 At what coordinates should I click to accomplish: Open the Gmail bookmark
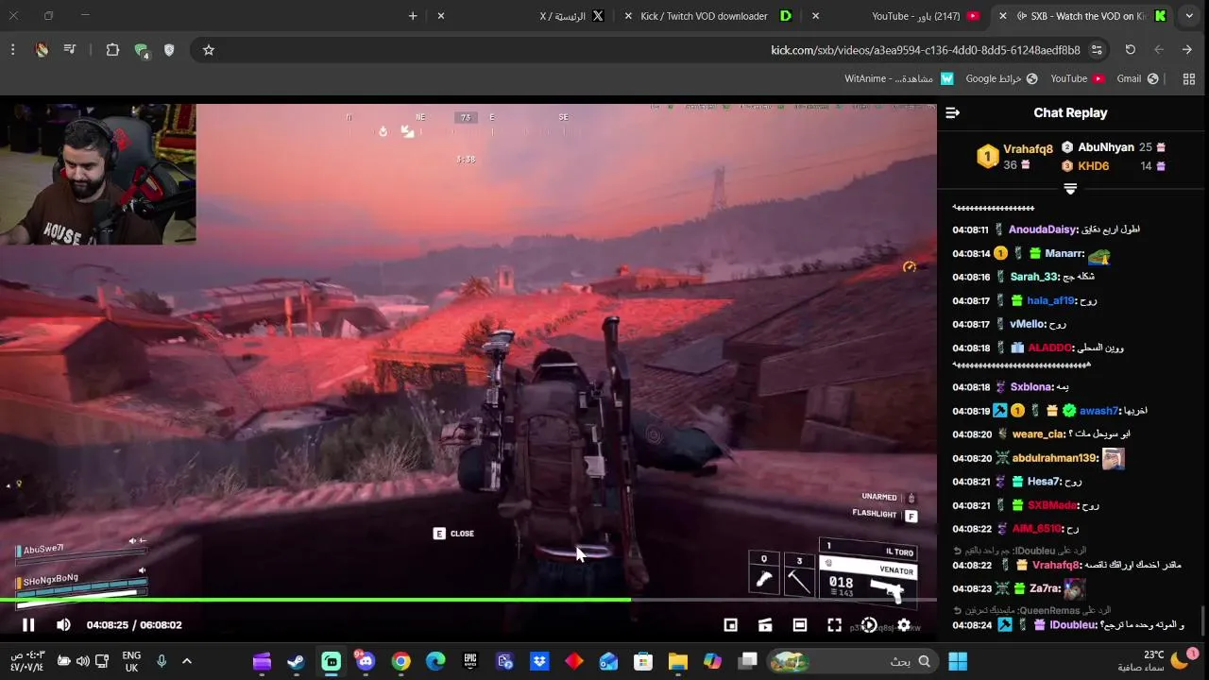1137,78
